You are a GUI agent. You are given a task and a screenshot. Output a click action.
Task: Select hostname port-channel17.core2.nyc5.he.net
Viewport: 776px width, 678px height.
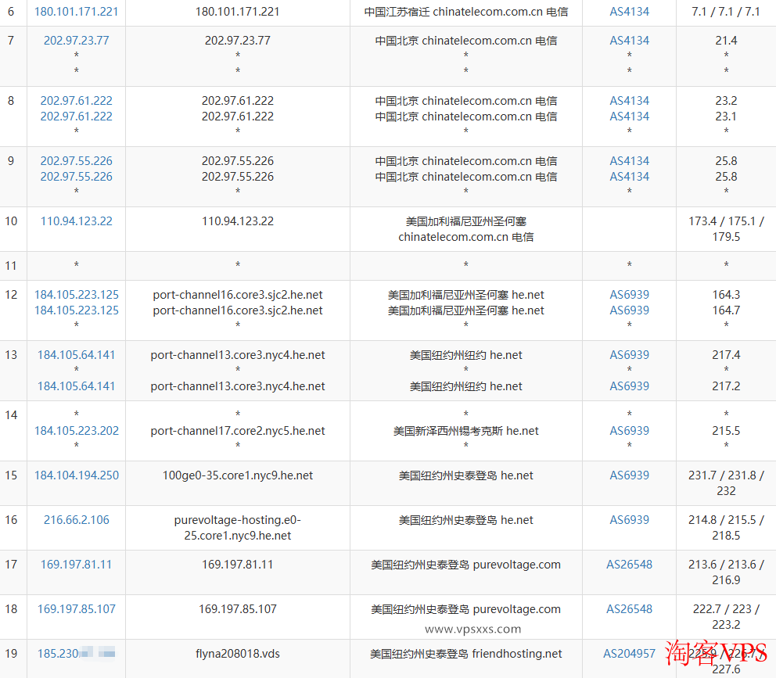click(x=238, y=431)
